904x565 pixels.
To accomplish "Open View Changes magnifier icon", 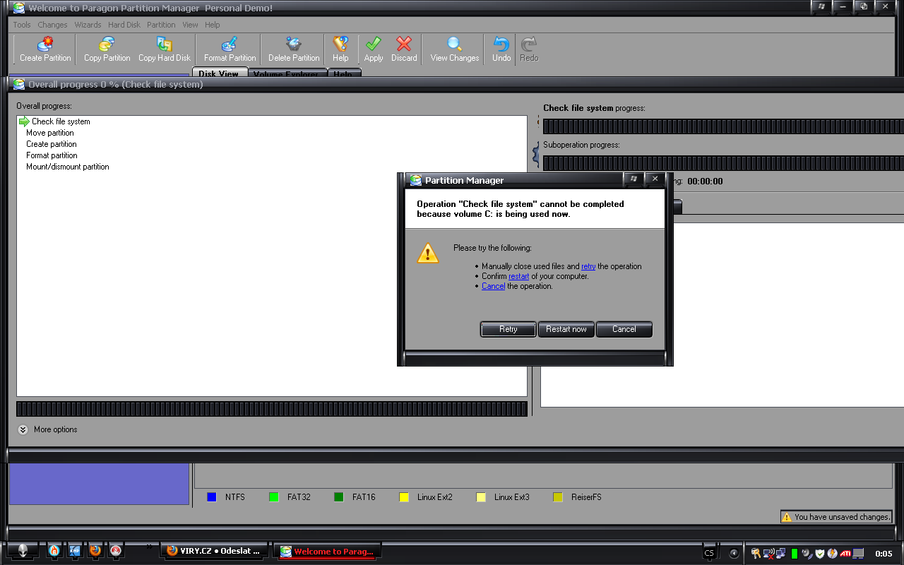I will (454, 45).
